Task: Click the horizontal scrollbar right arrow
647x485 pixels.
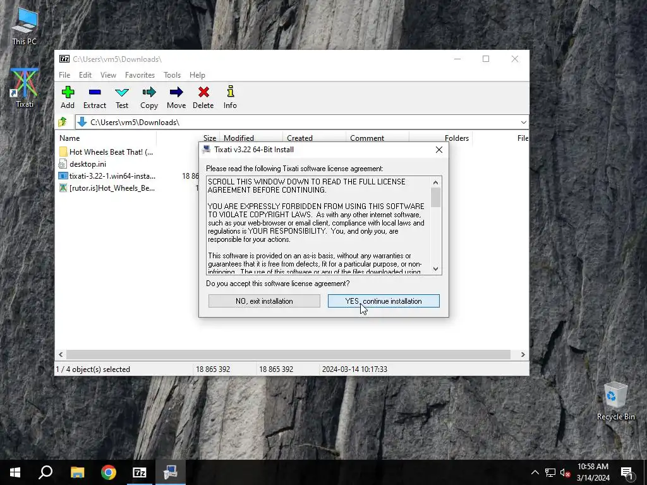Action: [x=523, y=355]
